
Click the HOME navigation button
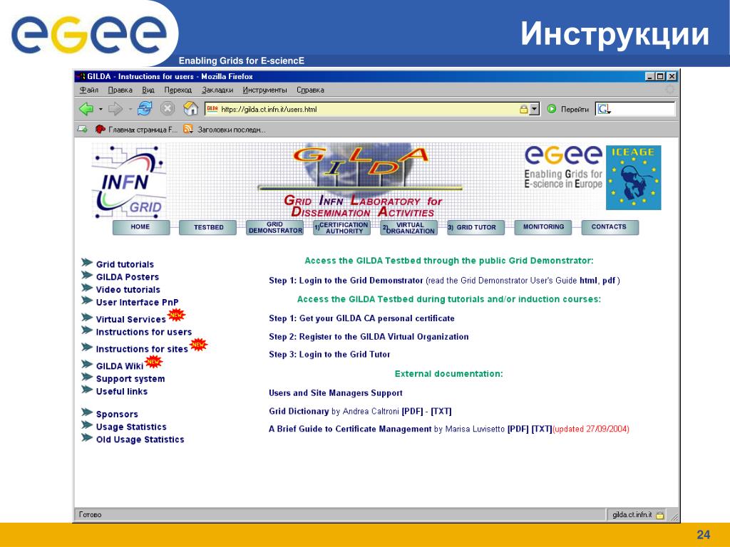[x=141, y=227]
